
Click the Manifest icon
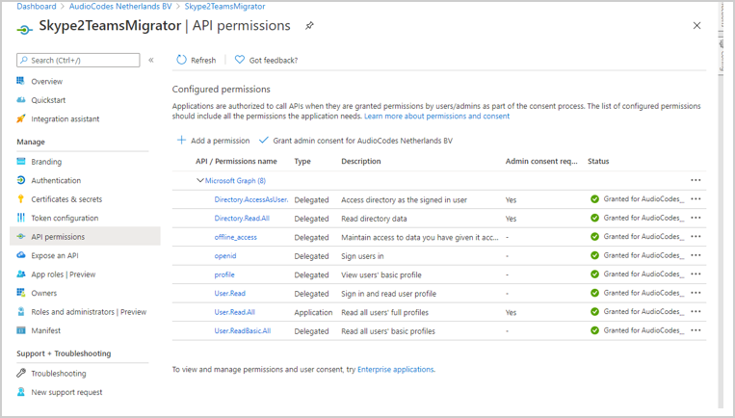point(20,330)
